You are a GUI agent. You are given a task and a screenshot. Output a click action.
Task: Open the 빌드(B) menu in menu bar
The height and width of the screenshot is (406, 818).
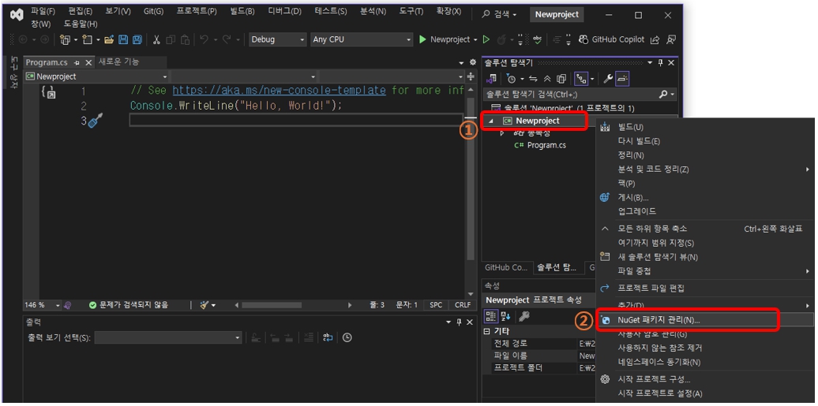(x=242, y=12)
